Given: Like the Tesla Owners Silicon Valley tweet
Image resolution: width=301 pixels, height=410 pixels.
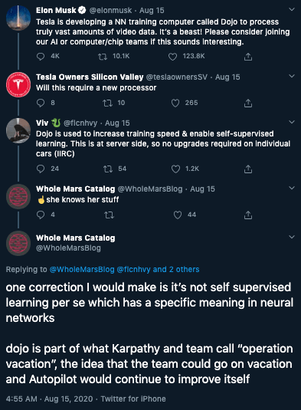Looking at the screenshot, I should tap(175, 103).
